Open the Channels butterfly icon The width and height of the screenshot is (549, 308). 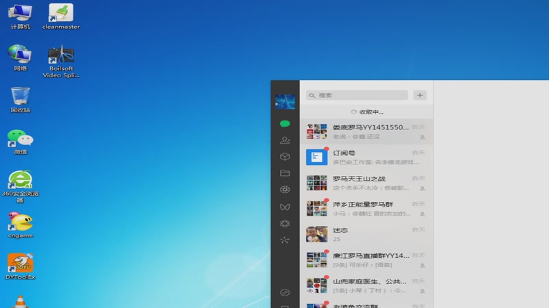pyautogui.click(x=285, y=207)
